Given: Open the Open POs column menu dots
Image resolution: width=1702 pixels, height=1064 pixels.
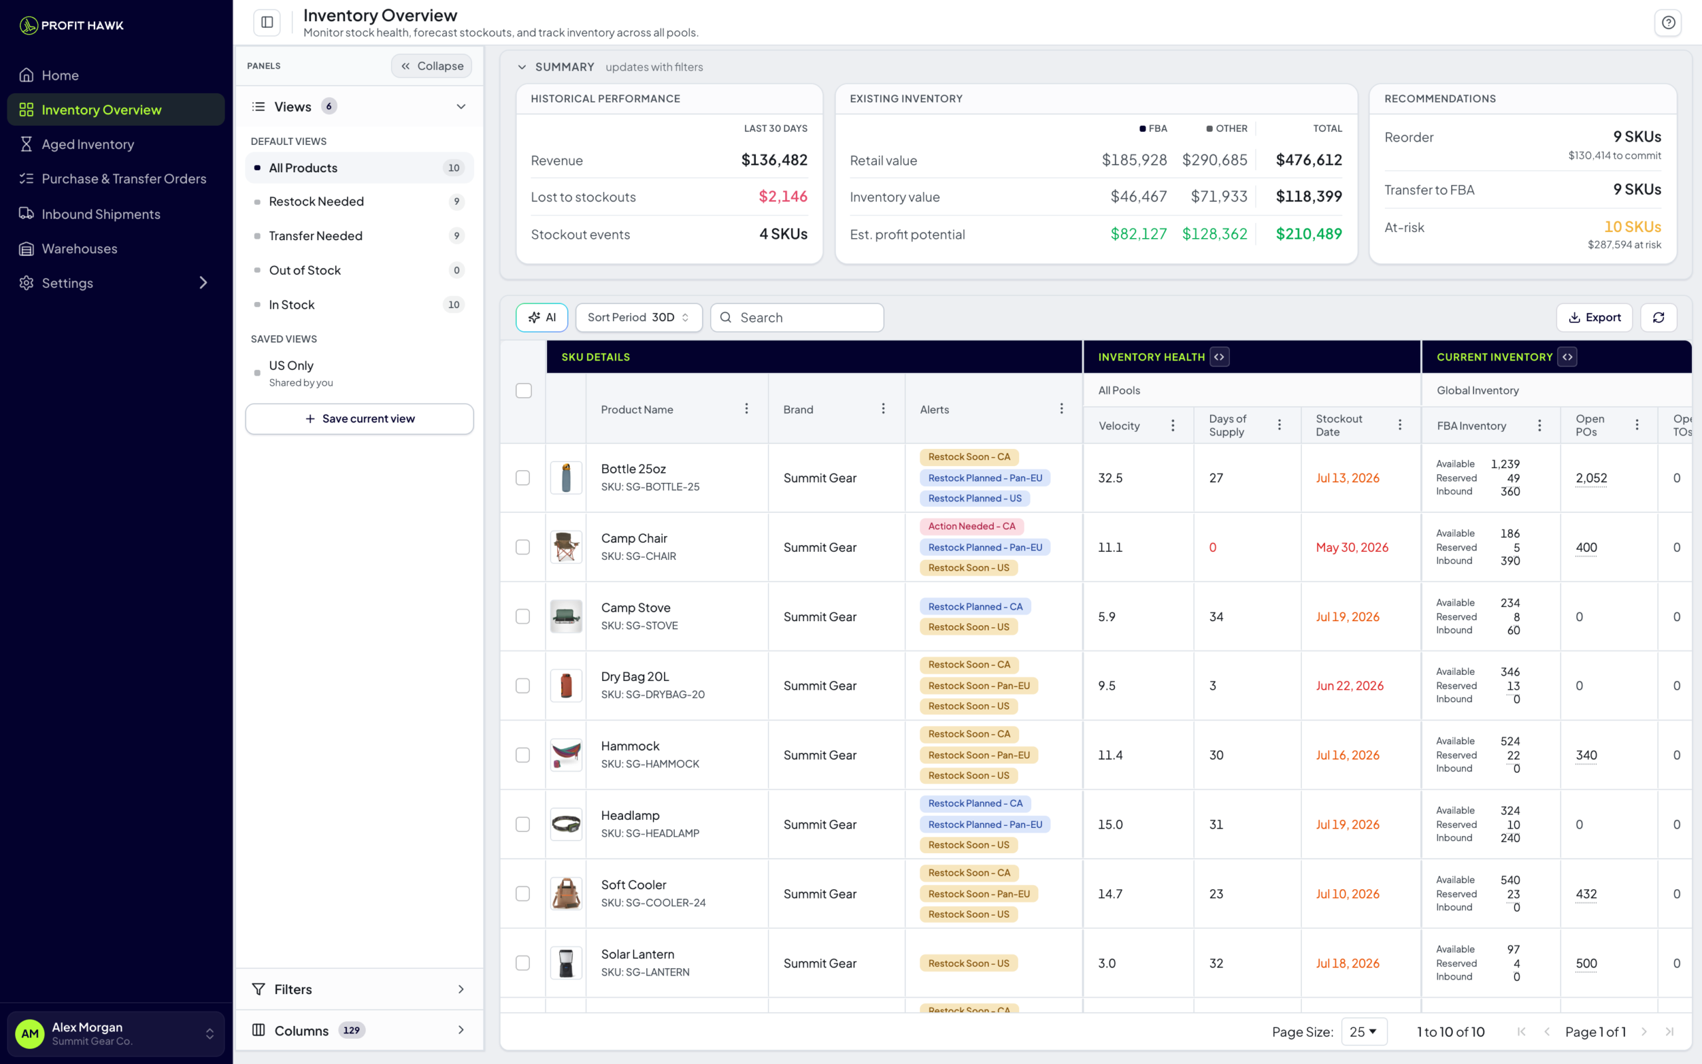Looking at the screenshot, I should point(1637,425).
